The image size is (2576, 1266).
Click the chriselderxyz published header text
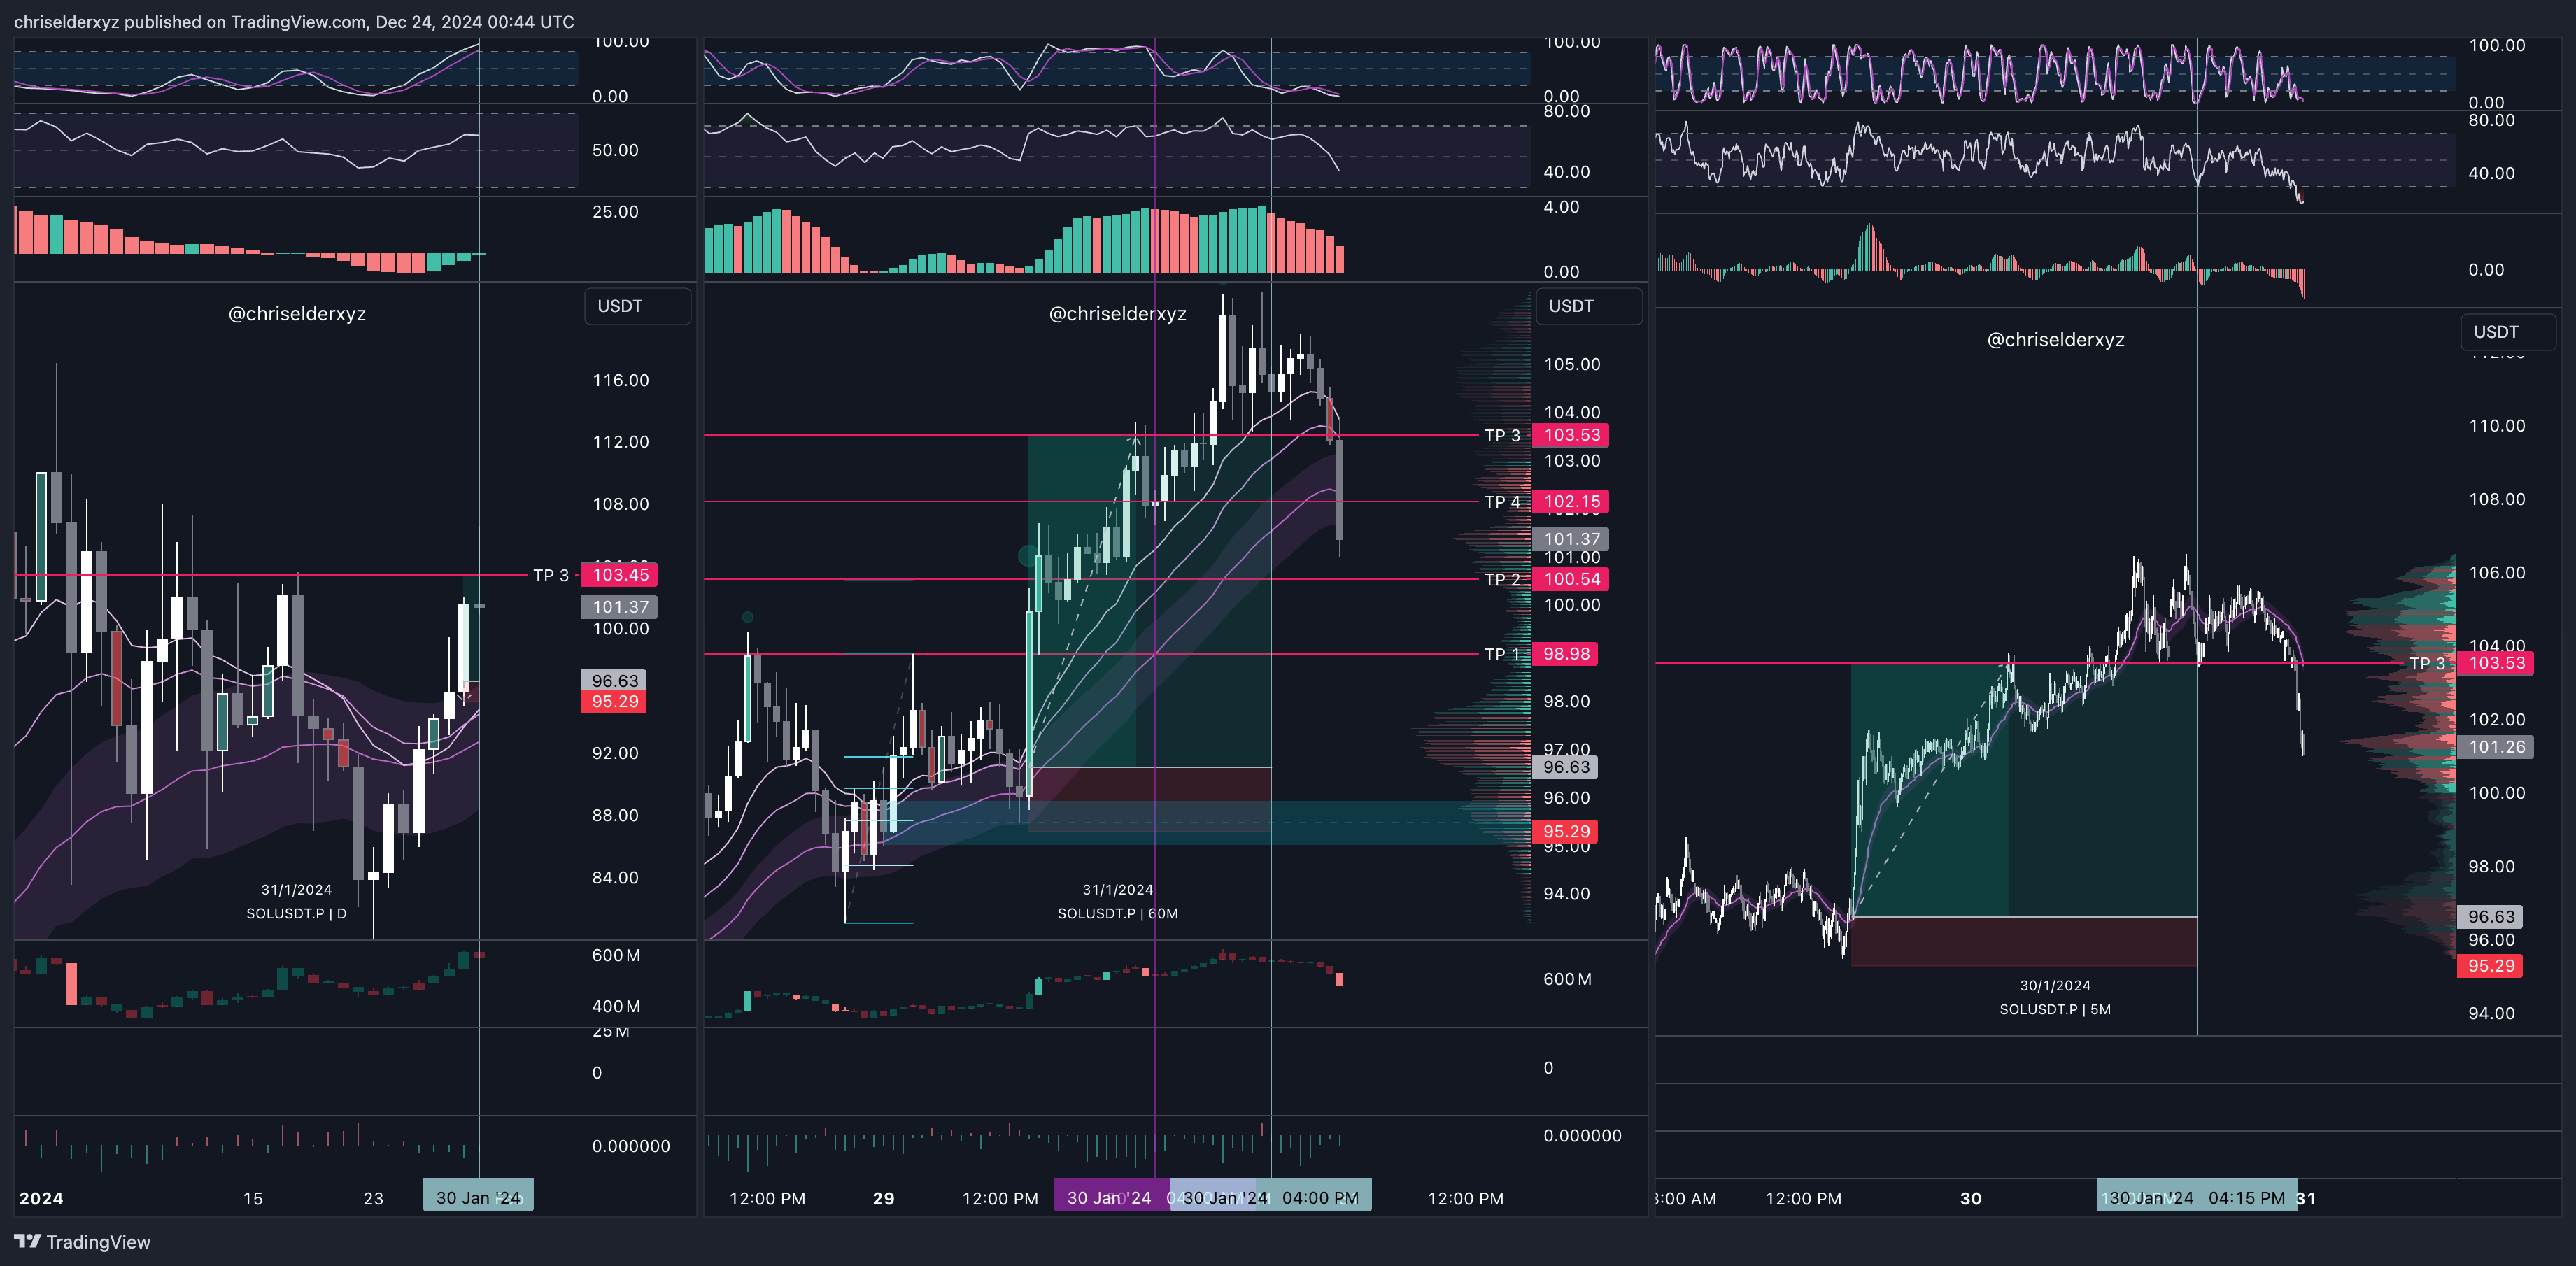coord(294,22)
